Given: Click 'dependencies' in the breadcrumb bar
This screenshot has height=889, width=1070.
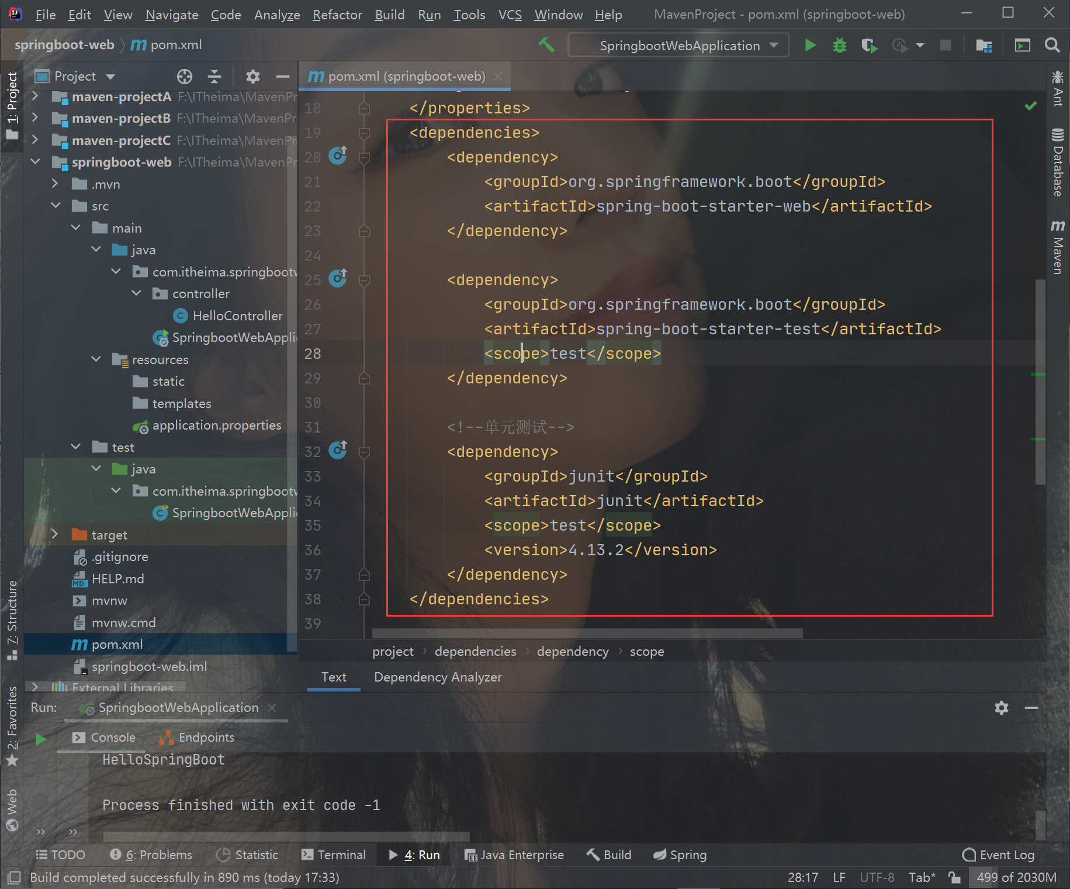Looking at the screenshot, I should [x=475, y=651].
